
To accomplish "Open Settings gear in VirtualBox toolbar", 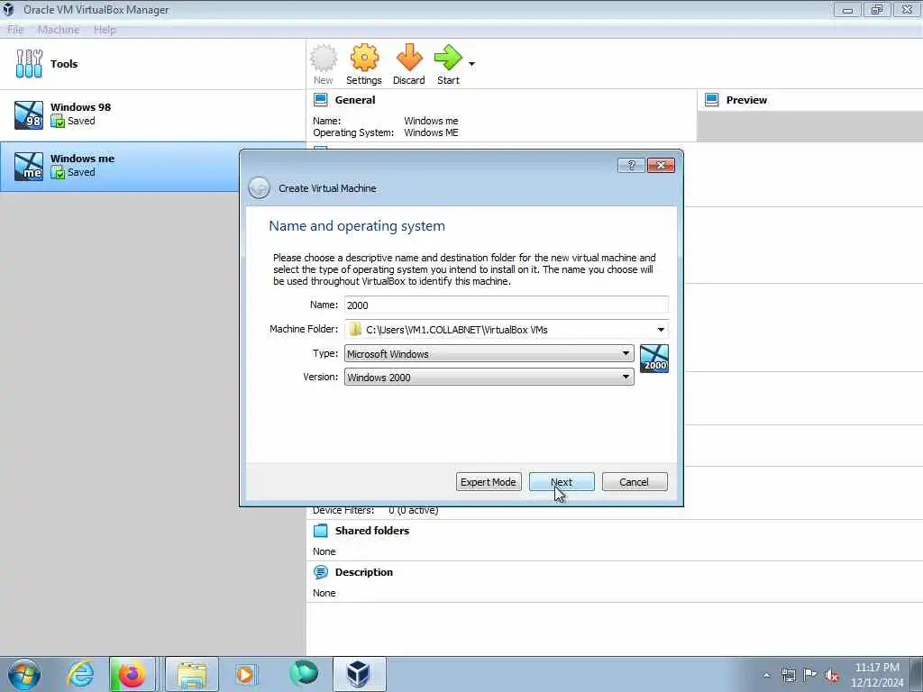I will (364, 64).
